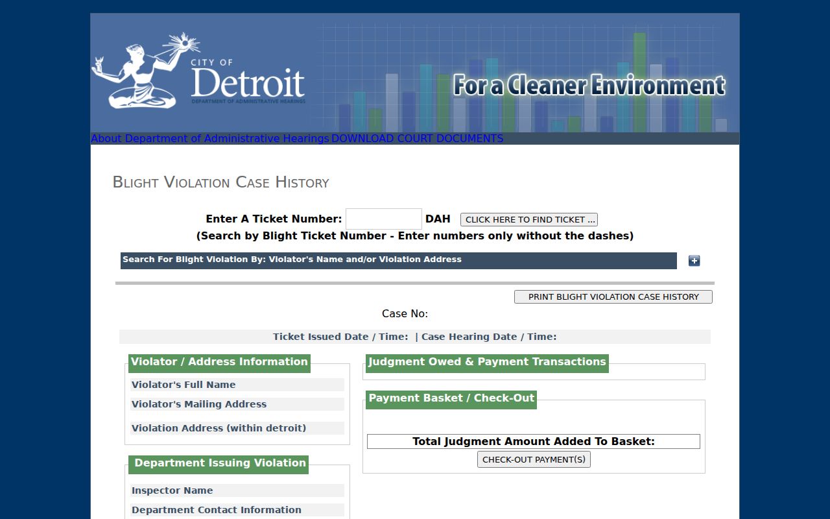This screenshot has height=519, width=830.
Task: Click the CLICK HERE TO FIND TICKET button
Action: pyautogui.click(x=529, y=219)
